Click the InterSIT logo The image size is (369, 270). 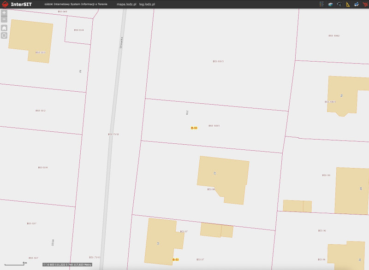(x=16, y=4)
